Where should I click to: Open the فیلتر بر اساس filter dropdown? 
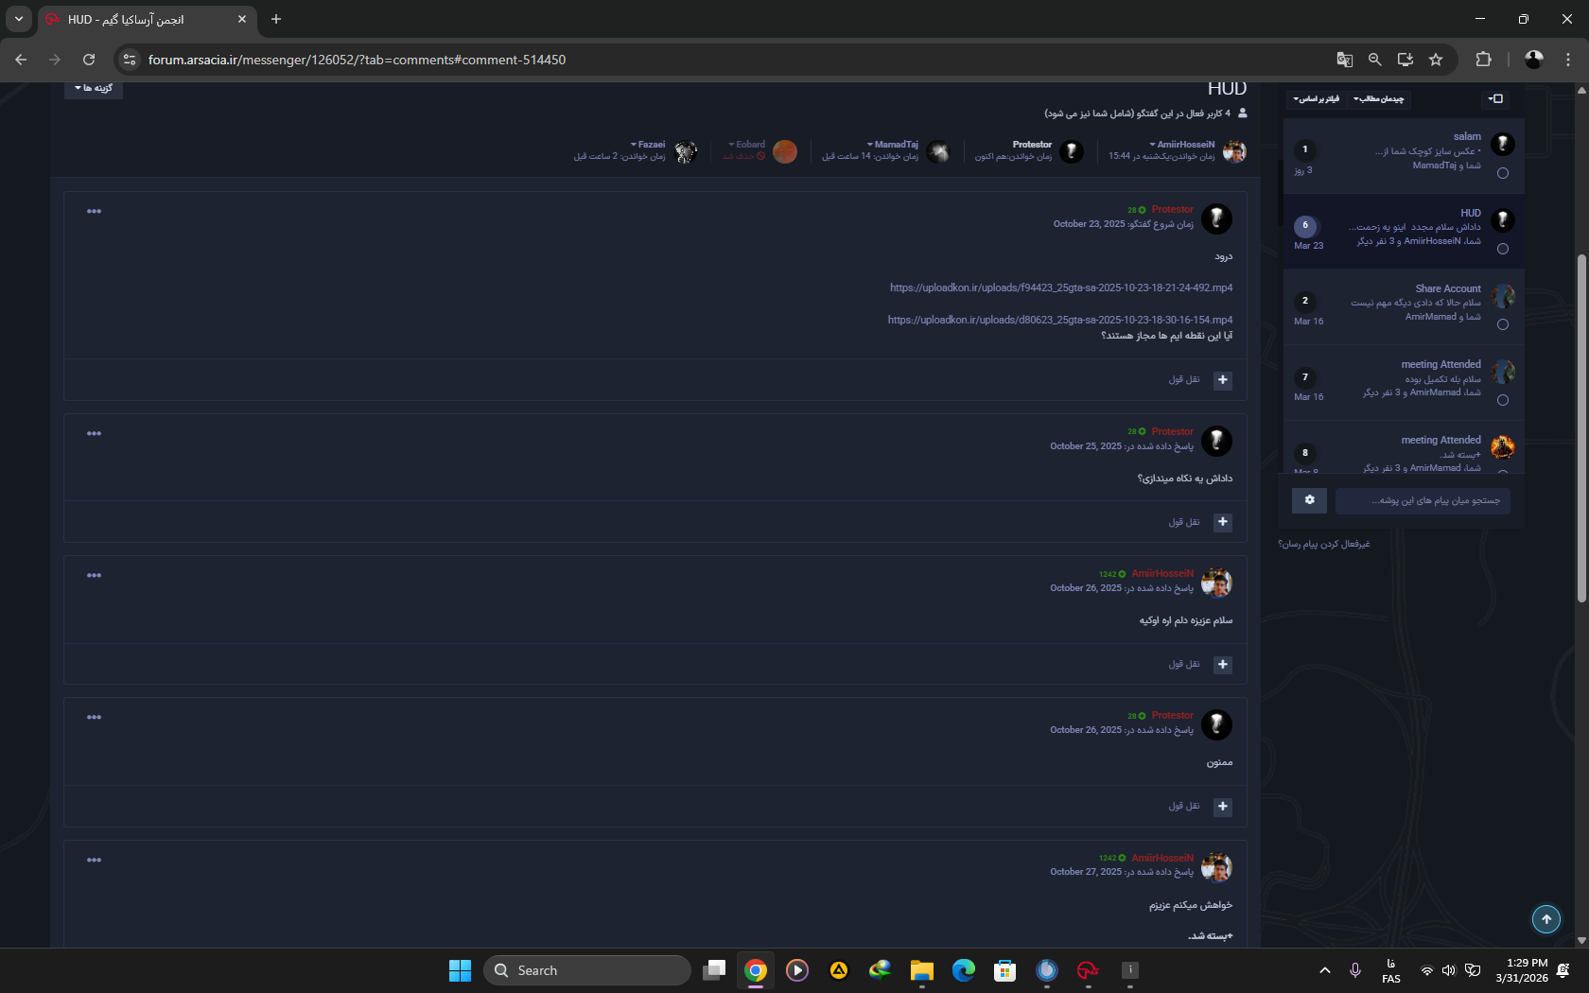pyautogui.click(x=1316, y=98)
